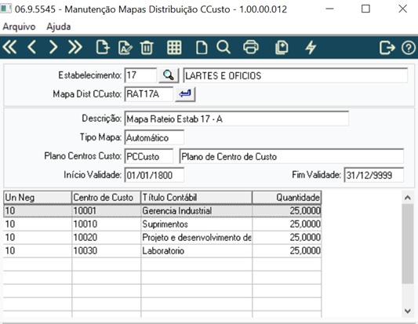Click the copy record icon
The height and width of the screenshot is (324, 418).
[x=282, y=48]
